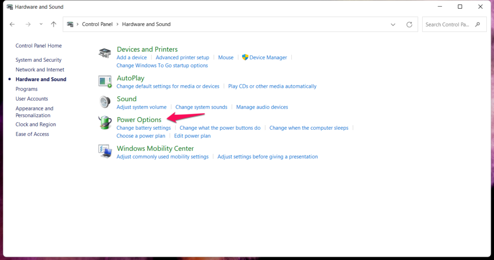Screen dimensions: 494x260
Task: Click Choose a power plan
Action: [140, 136]
